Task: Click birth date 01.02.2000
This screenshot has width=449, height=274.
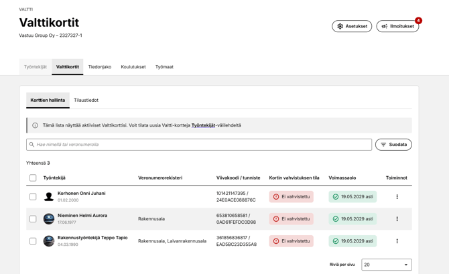Action: (x=68, y=200)
